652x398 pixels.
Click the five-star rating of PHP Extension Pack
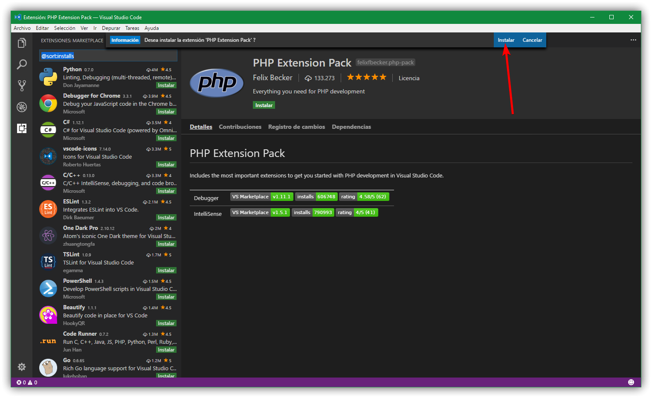coord(367,77)
